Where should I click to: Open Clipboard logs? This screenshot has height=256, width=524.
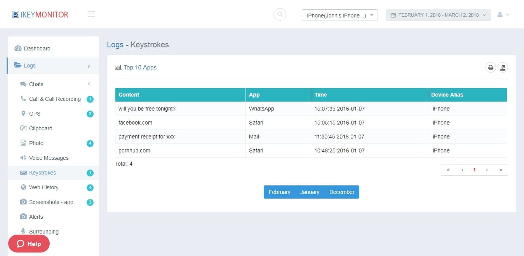click(x=40, y=128)
